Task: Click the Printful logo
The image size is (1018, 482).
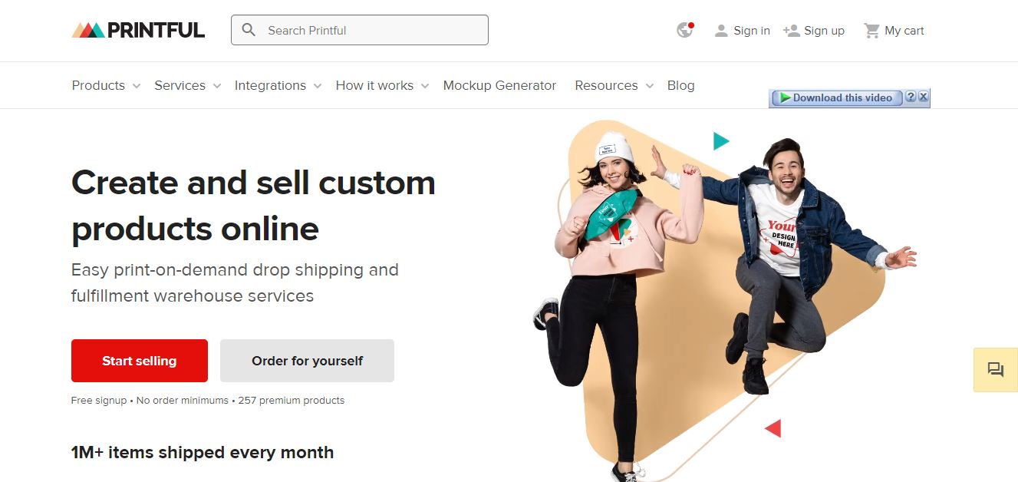Action: [x=138, y=31]
